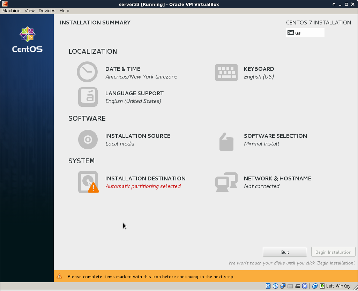The image size is (358, 291).
Task: Open the Help menu
Action: click(x=65, y=11)
